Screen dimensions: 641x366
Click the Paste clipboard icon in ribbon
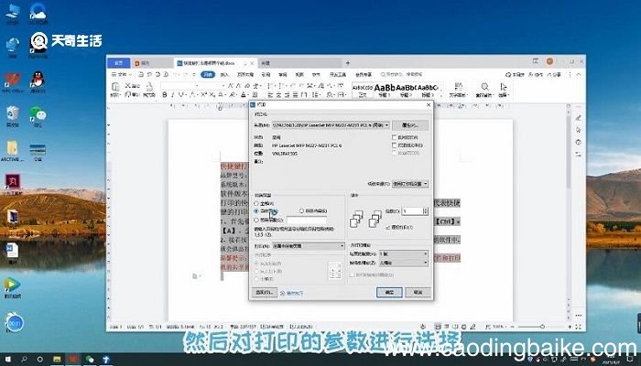(x=115, y=89)
